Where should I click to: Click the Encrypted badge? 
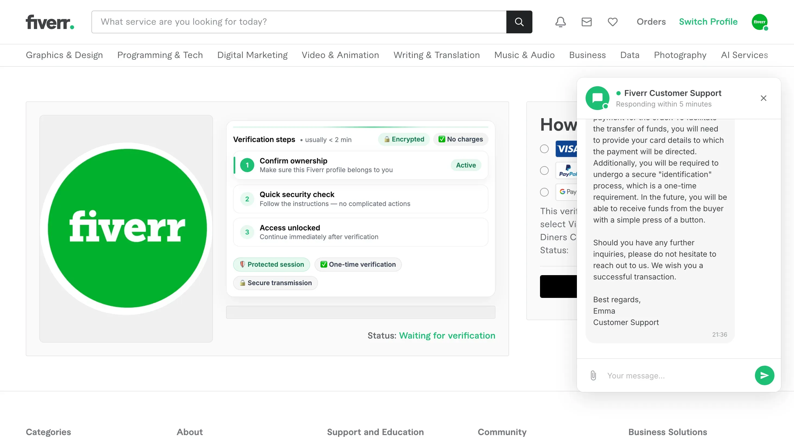tap(404, 139)
